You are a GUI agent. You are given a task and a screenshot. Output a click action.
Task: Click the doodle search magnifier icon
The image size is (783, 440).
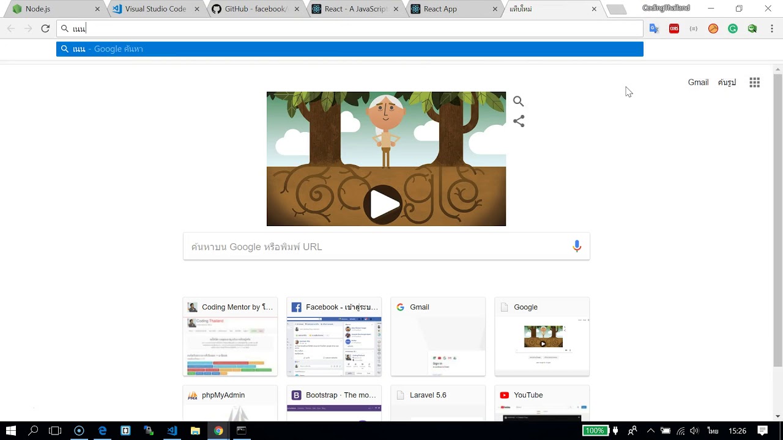coord(519,101)
